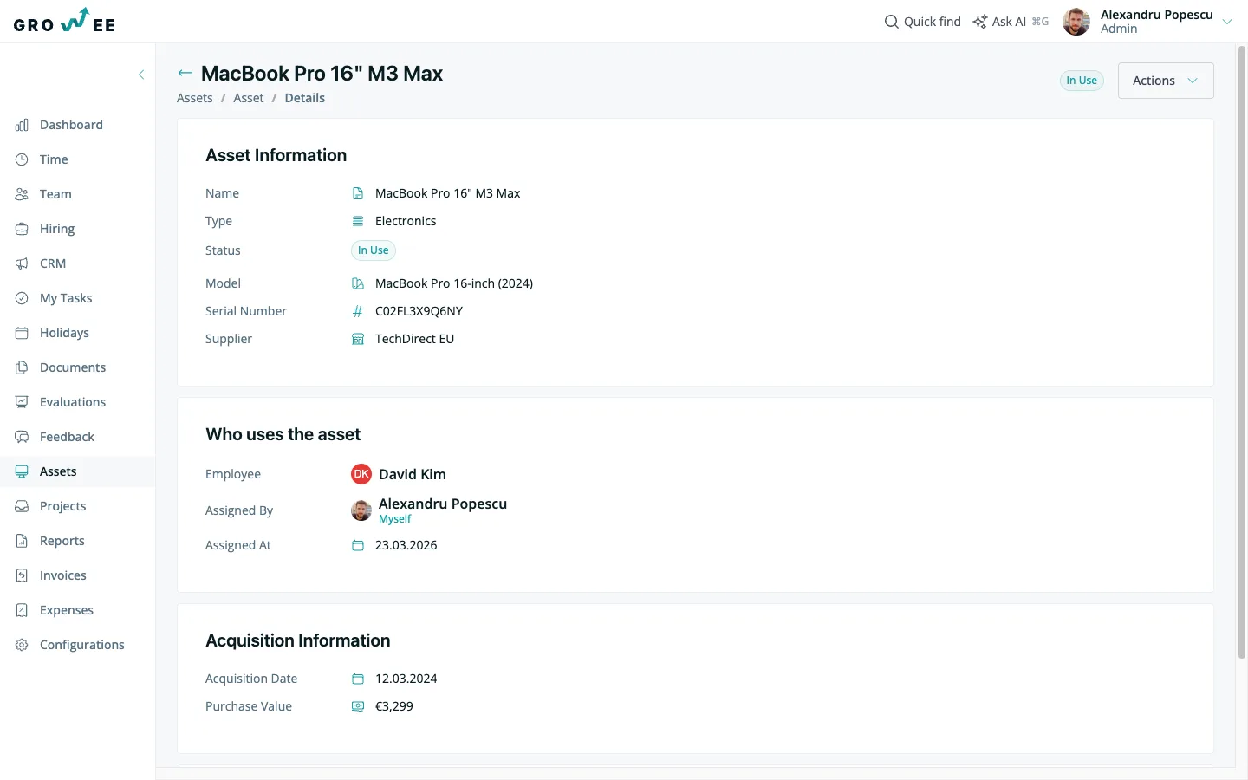This screenshot has width=1248, height=780.
Task: Click the Asset breadcrumb link
Action: (249, 98)
